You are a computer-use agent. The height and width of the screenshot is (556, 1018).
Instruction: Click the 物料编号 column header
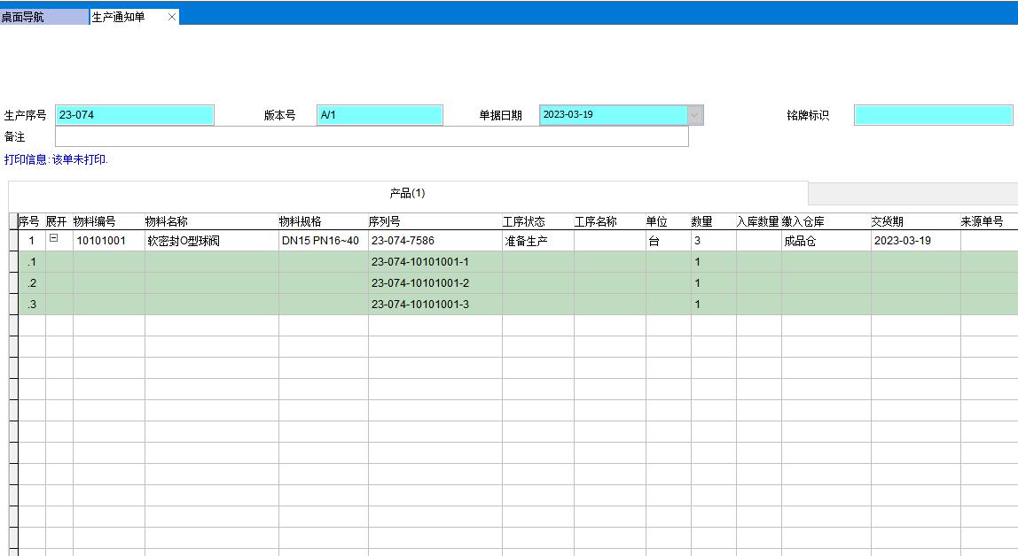94,221
